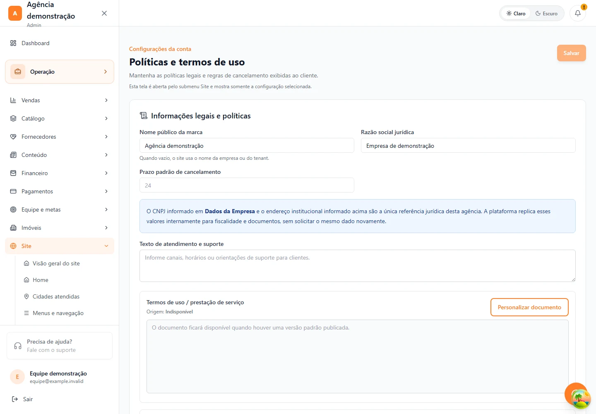Image resolution: width=596 pixels, height=414 pixels.
Task: Expand Operação chevron
Action: tap(106, 72)
